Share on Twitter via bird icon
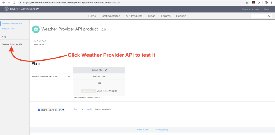The width and height of the screenshot is (275, 135). coord(60,110)
